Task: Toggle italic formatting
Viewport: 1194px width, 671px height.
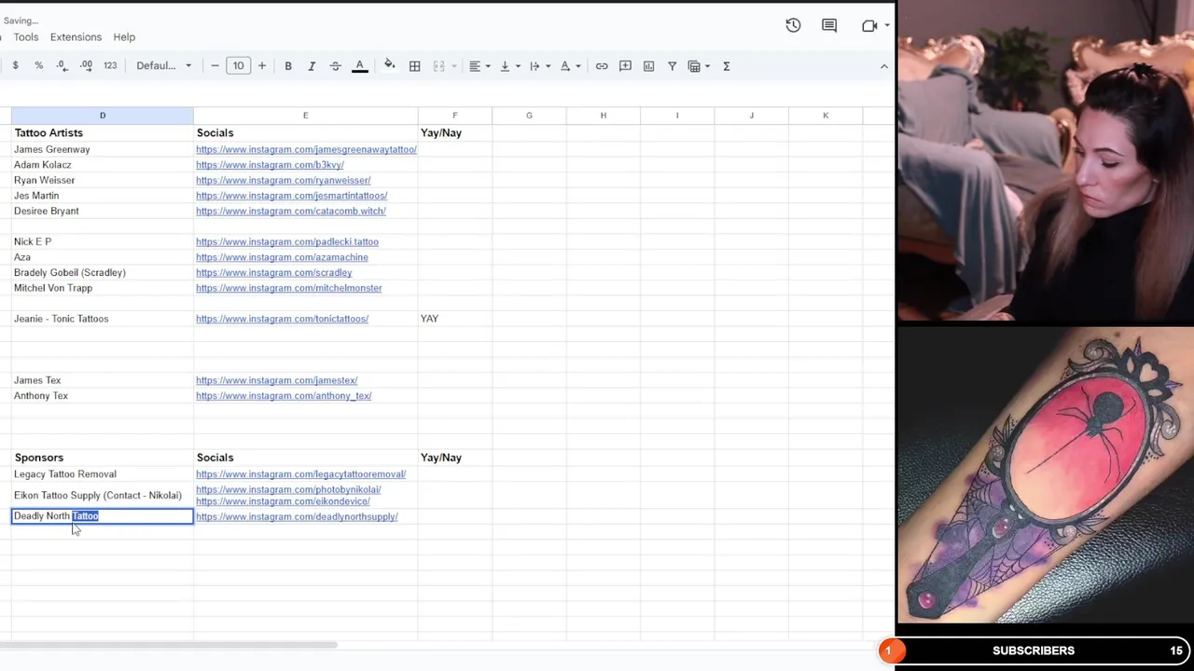Action: click(312, 65)
